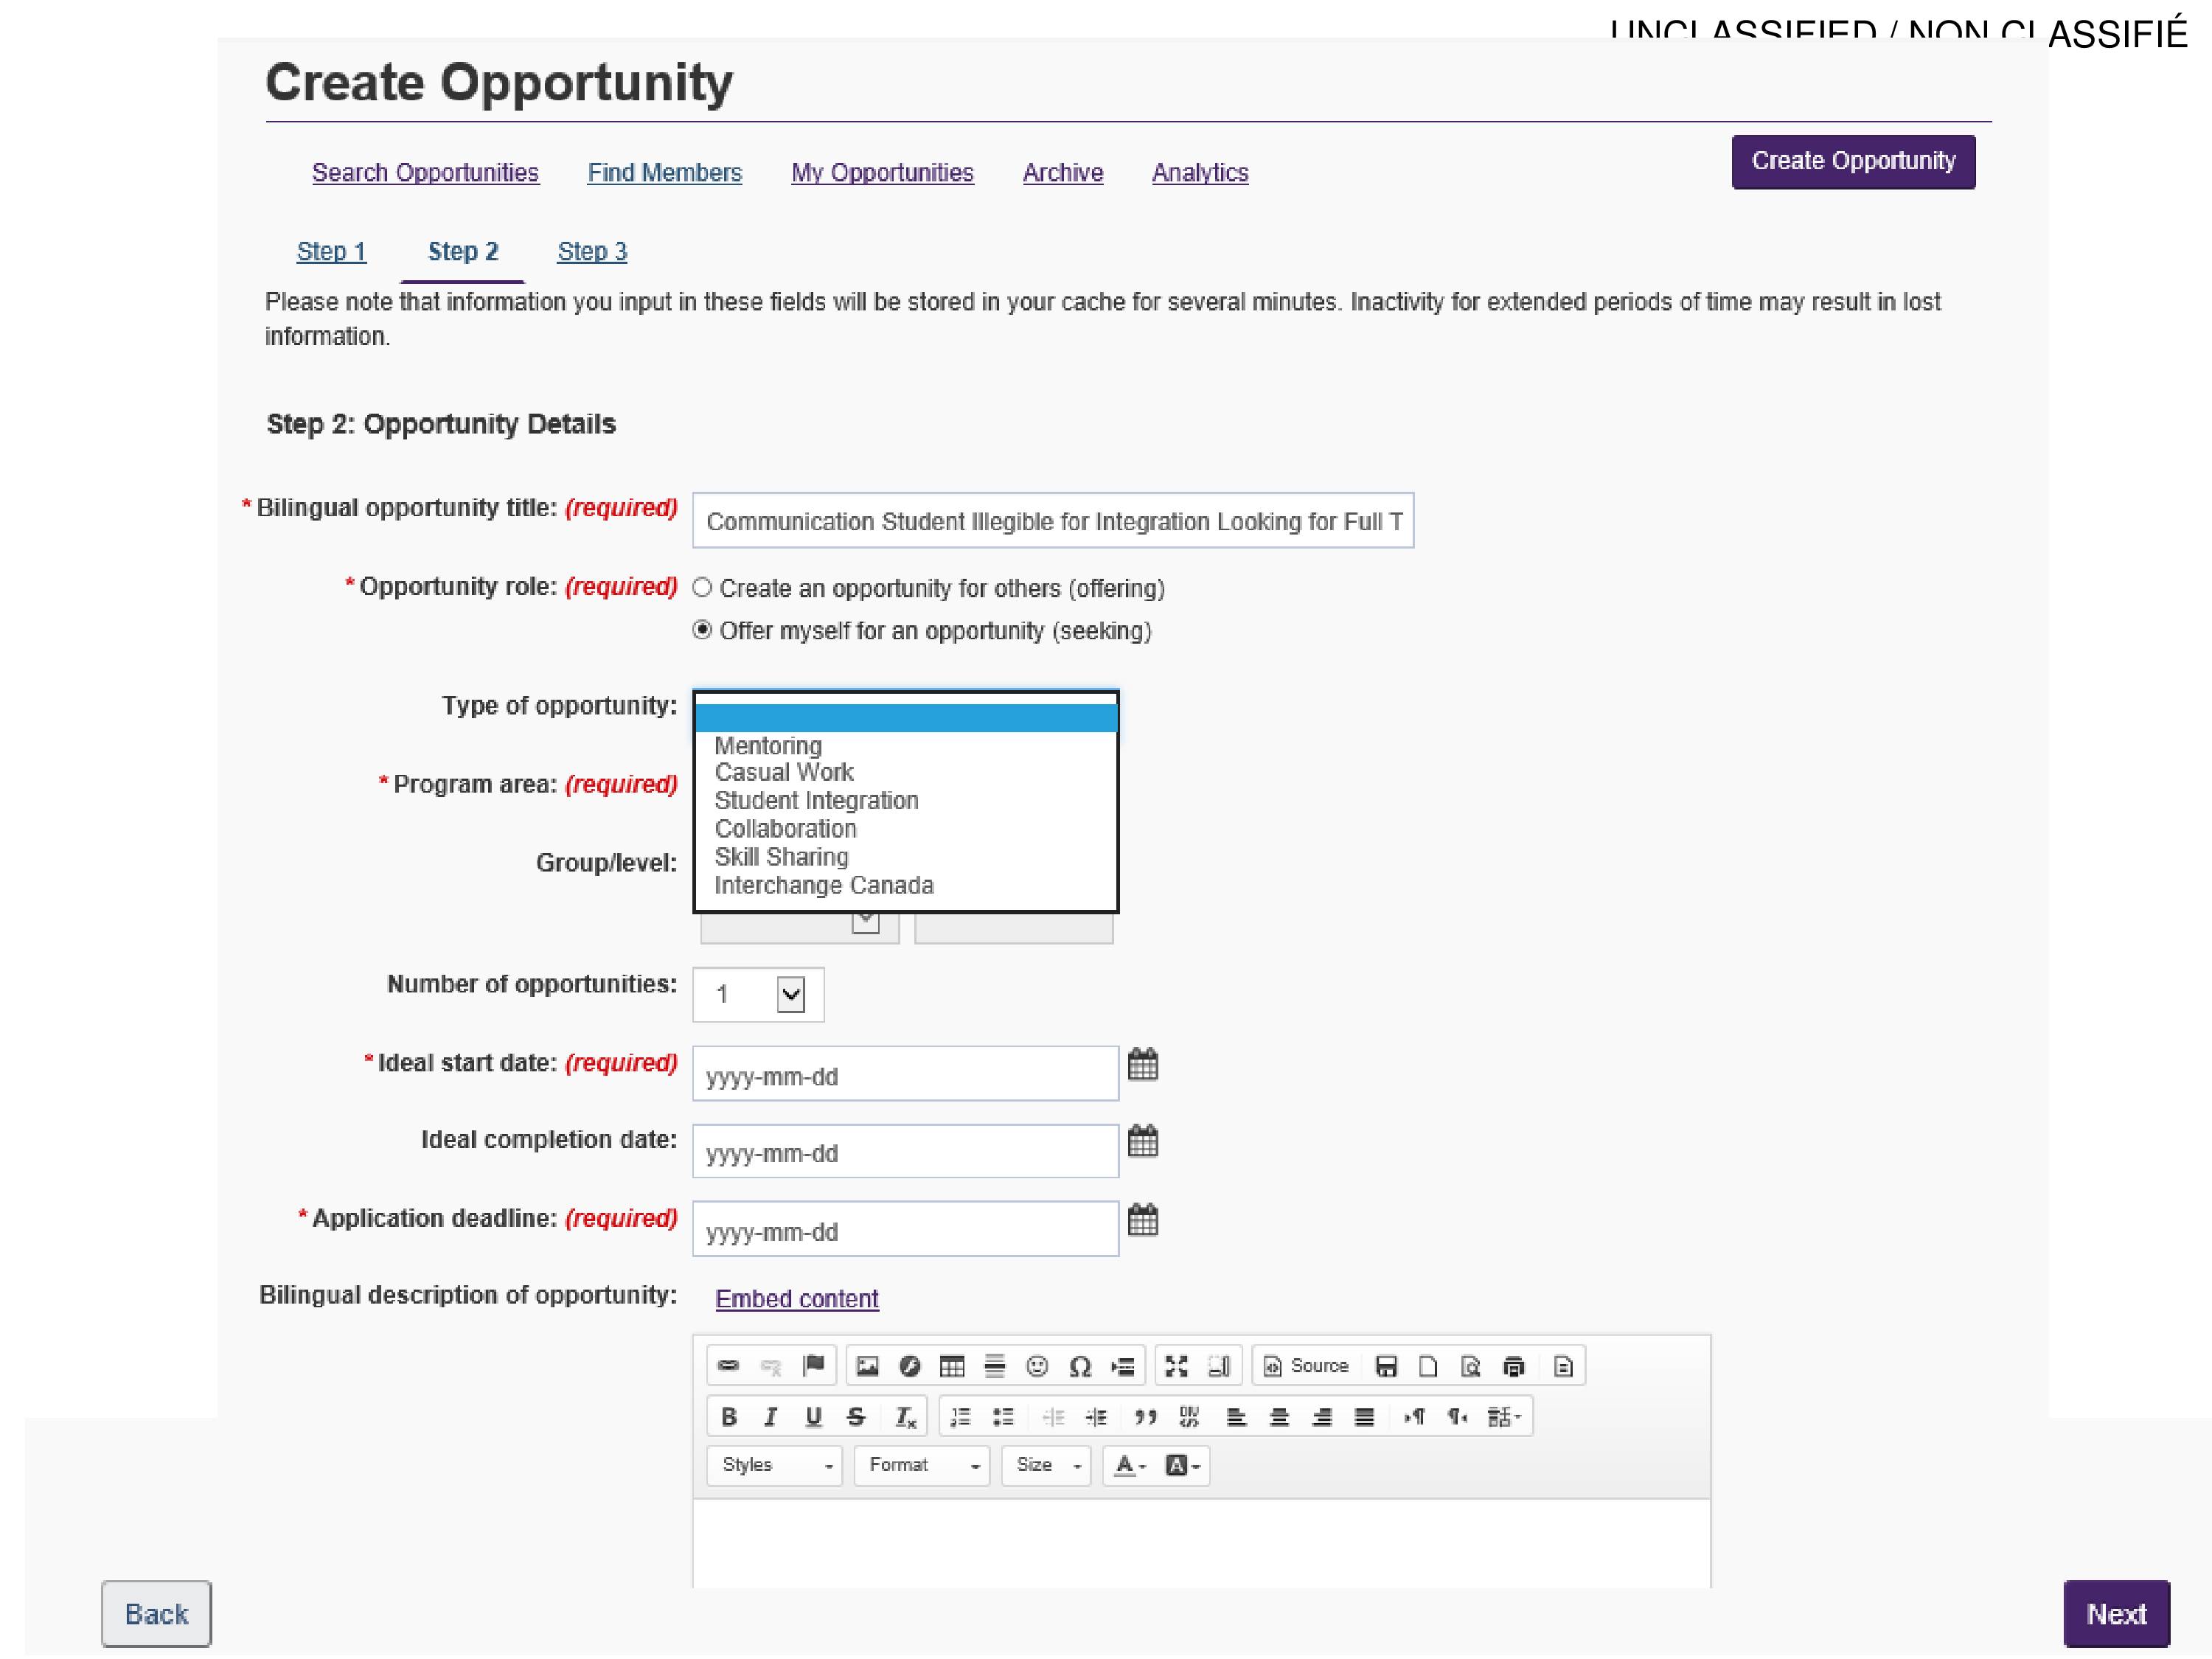Open My Opportunities link

coord(882,173)
